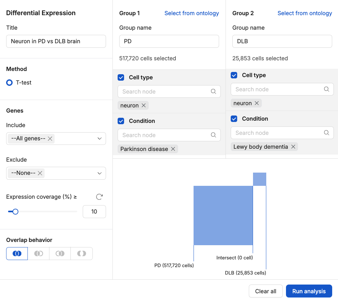Remove the Lewy body dementia tag
338x301 pixels.
click(293, 147)
